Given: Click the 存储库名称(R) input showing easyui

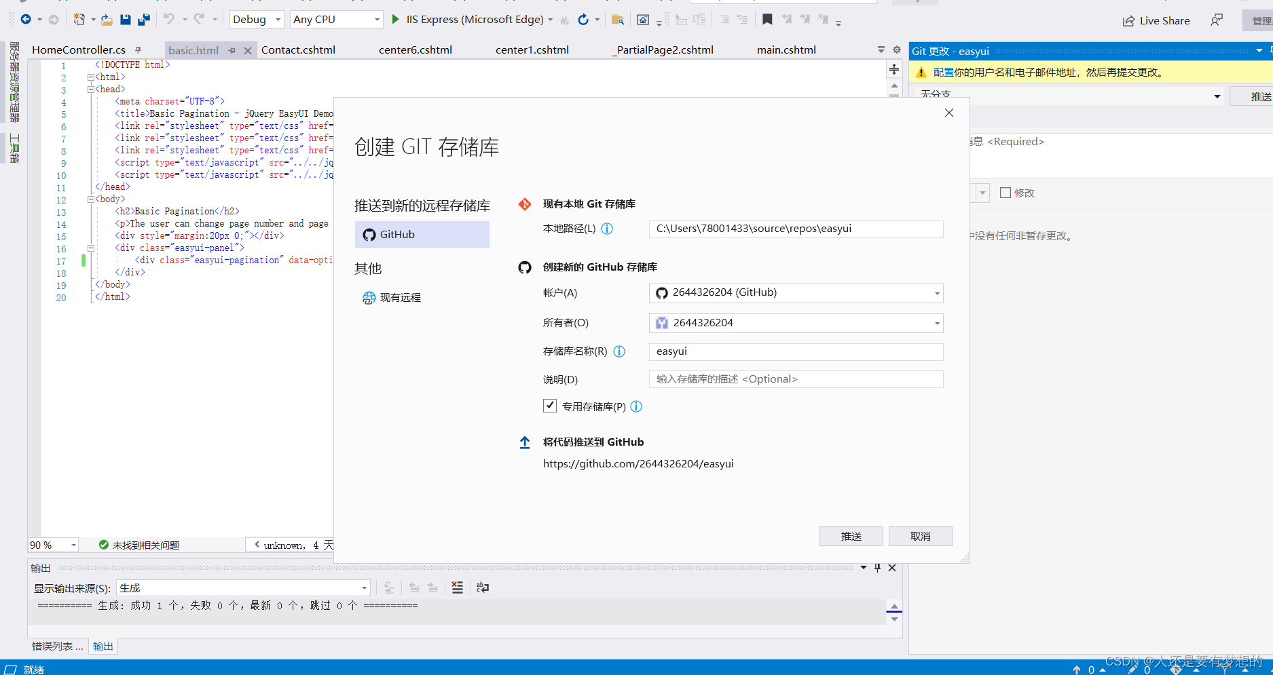Looking at the screenshot, I should point(795,351).
